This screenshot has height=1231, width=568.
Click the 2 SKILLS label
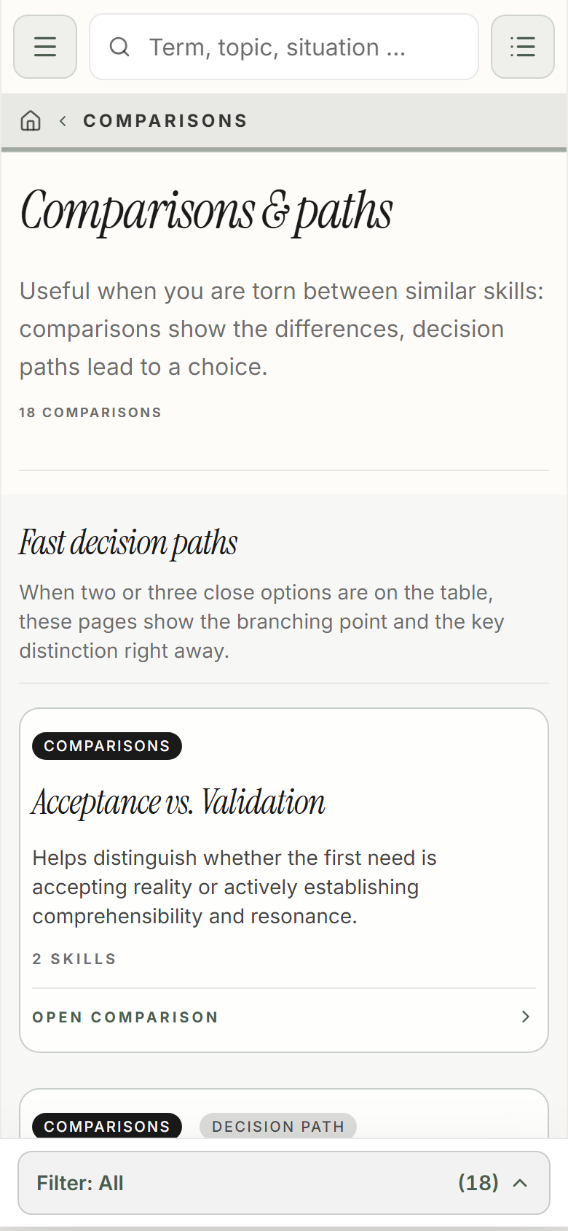[74, 959]
